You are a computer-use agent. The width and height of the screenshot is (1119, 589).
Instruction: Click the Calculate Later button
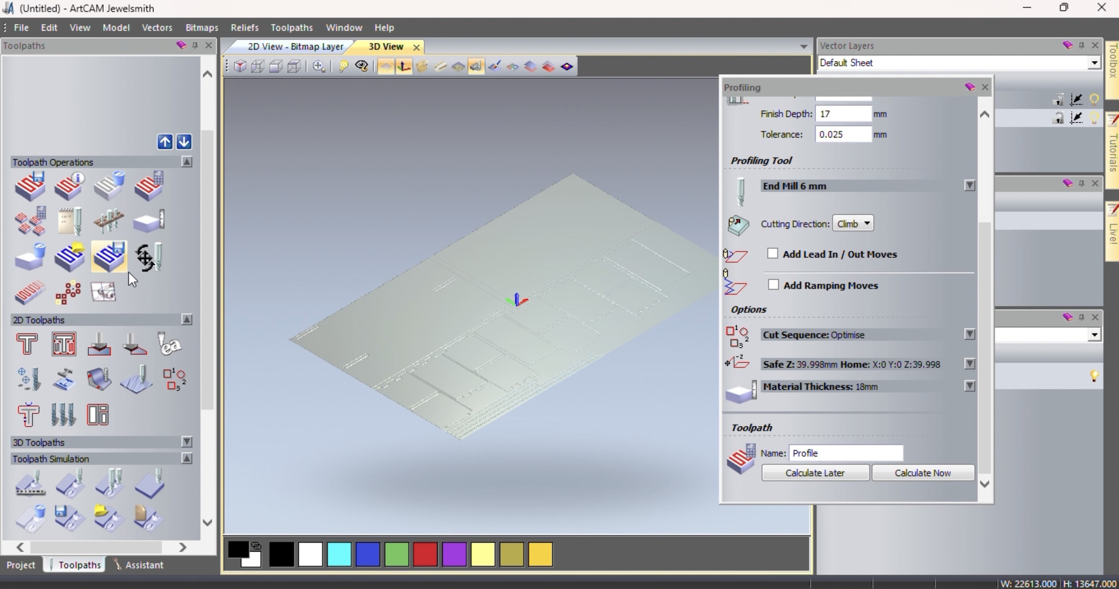815,473
